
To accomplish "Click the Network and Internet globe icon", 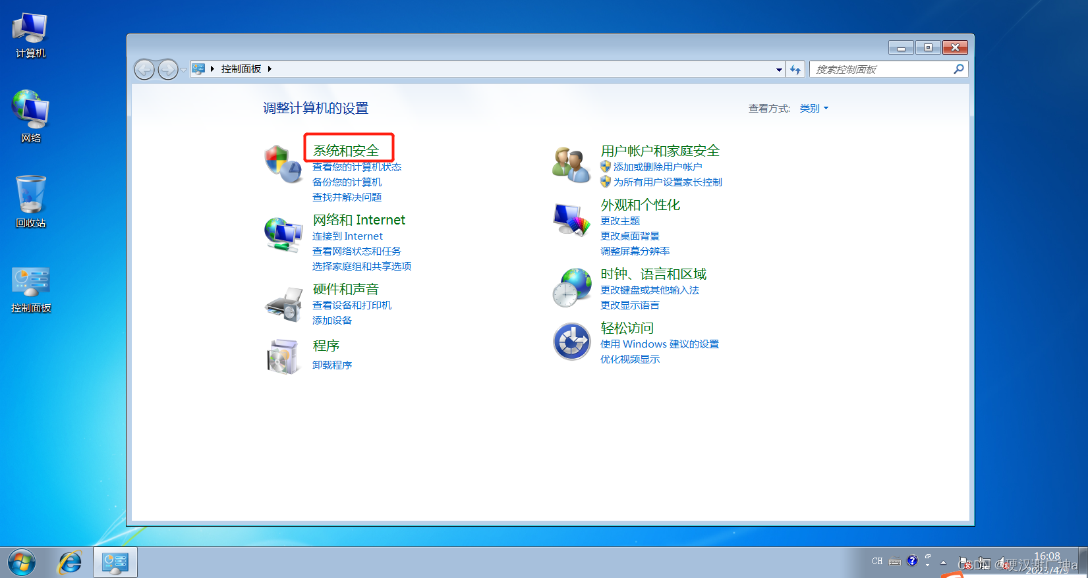I will (283, 234).
